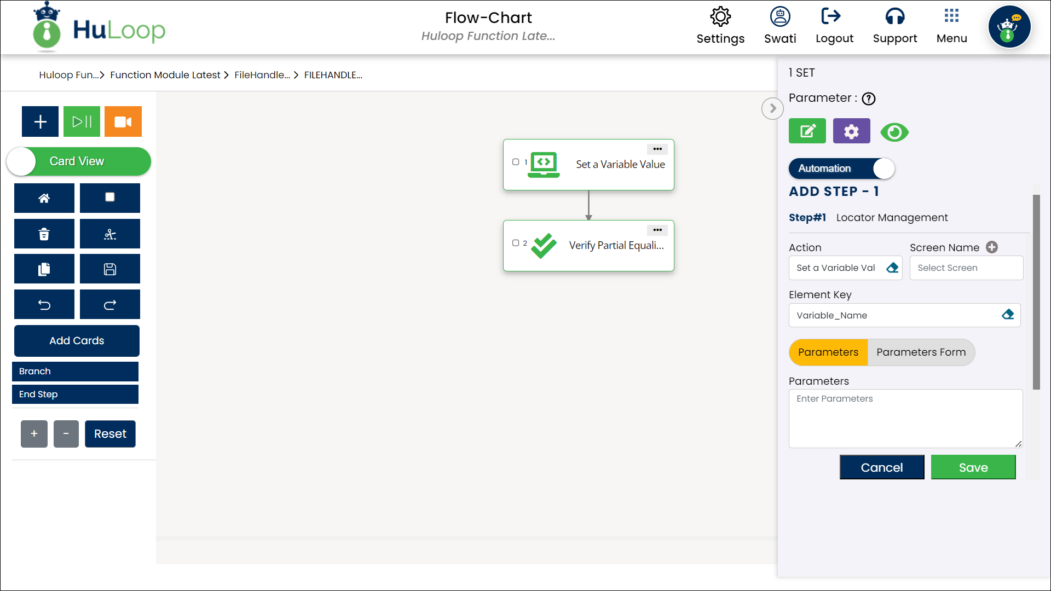The image size is (1051, 591).
Task: Toggle the Card View switch
Action: point(79,161)
